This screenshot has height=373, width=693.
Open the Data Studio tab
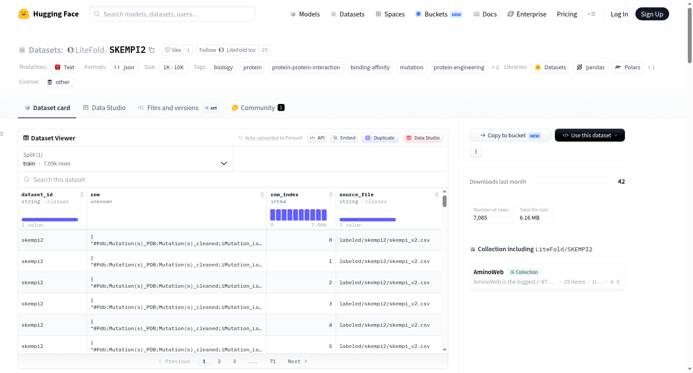(x=104, y=107)
